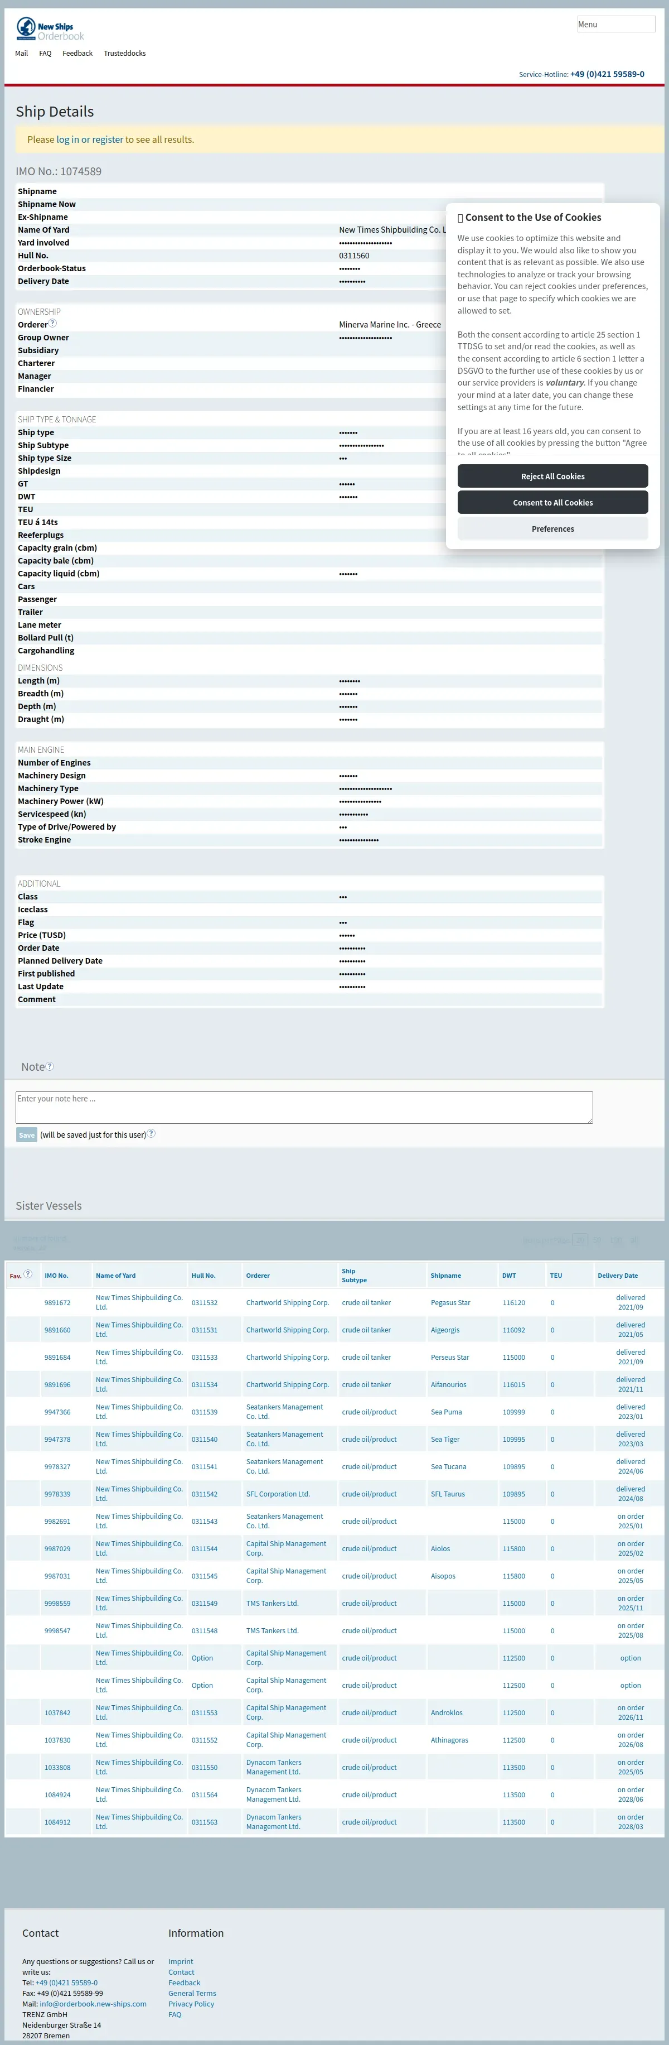Open vessel IMO 1084912
The image size is (669, 2045).
[57, 1822]
